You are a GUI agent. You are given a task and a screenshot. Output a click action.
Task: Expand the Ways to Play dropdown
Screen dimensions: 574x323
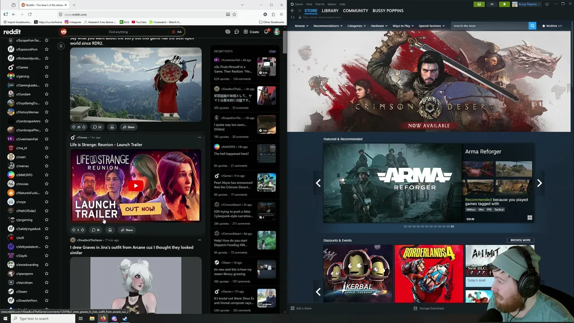tap(403, 26)
